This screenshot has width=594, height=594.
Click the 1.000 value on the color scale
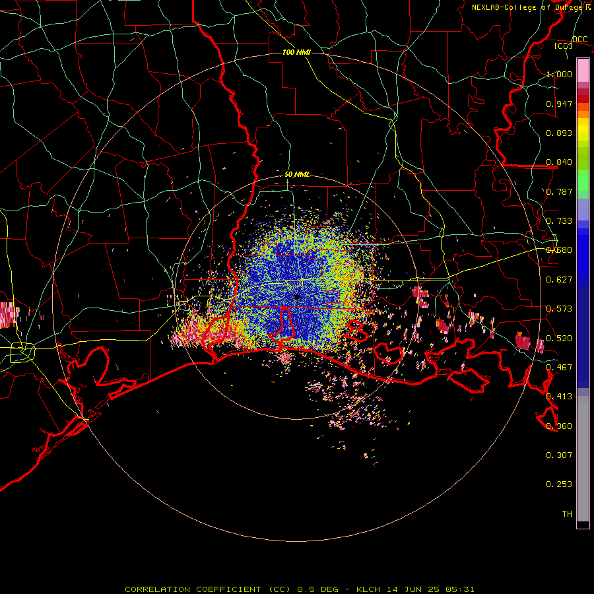click(559, 74)
